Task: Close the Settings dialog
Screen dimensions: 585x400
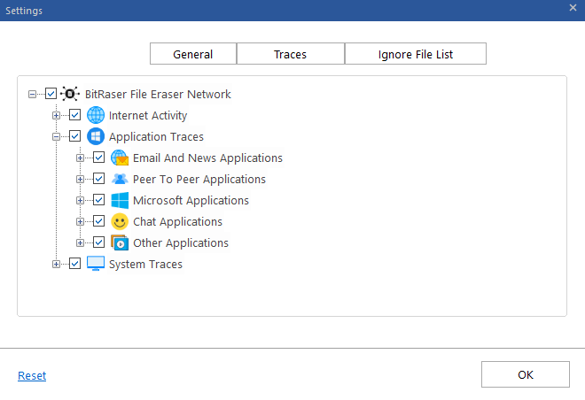Action: 573,7
